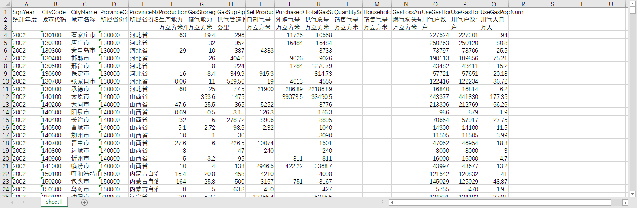Select the value 227524
This screenshot has width=637, height=208.
tap(435, 35)
